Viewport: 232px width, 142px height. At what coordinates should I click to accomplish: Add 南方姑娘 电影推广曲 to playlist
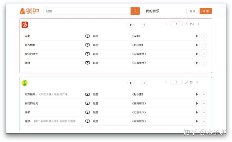point(204,94)
